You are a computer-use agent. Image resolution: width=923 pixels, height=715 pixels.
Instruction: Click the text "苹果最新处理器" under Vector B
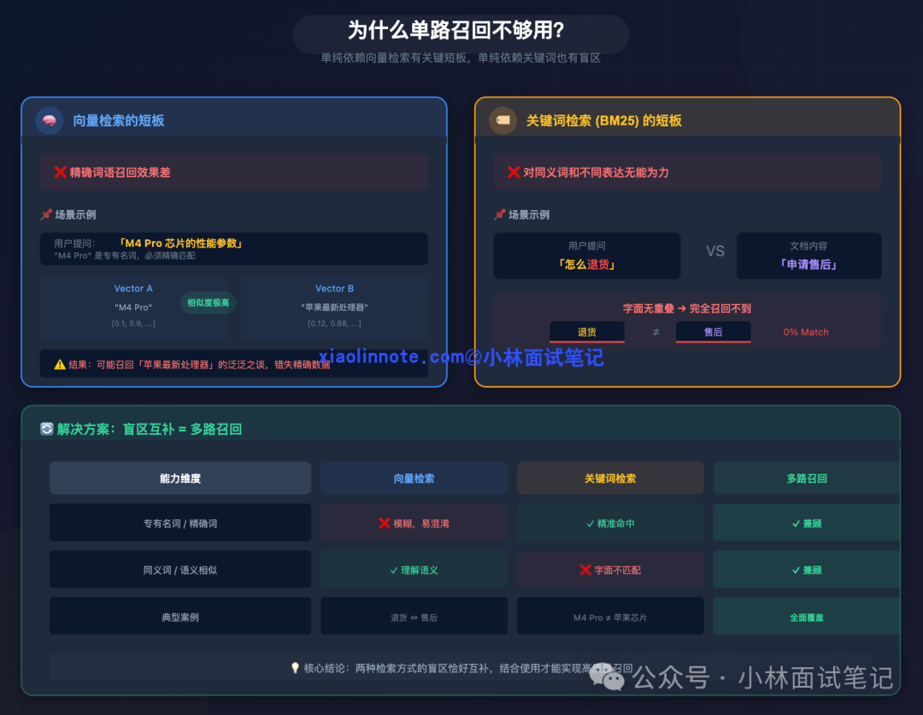click(334, 308)
